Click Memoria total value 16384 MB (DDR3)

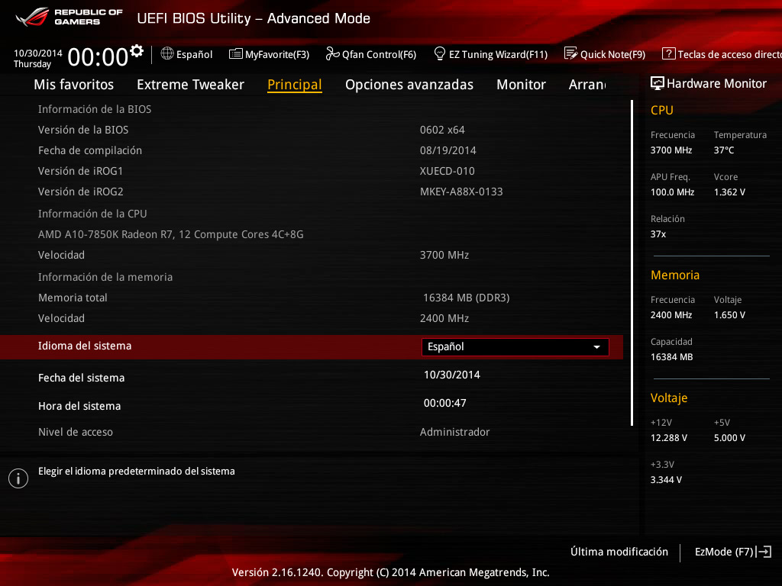pos(467,298)
